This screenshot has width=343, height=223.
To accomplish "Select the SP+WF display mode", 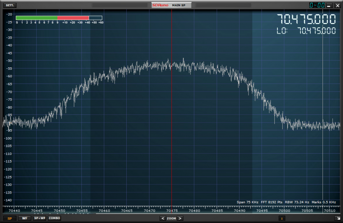I will (x=40, y=218).
